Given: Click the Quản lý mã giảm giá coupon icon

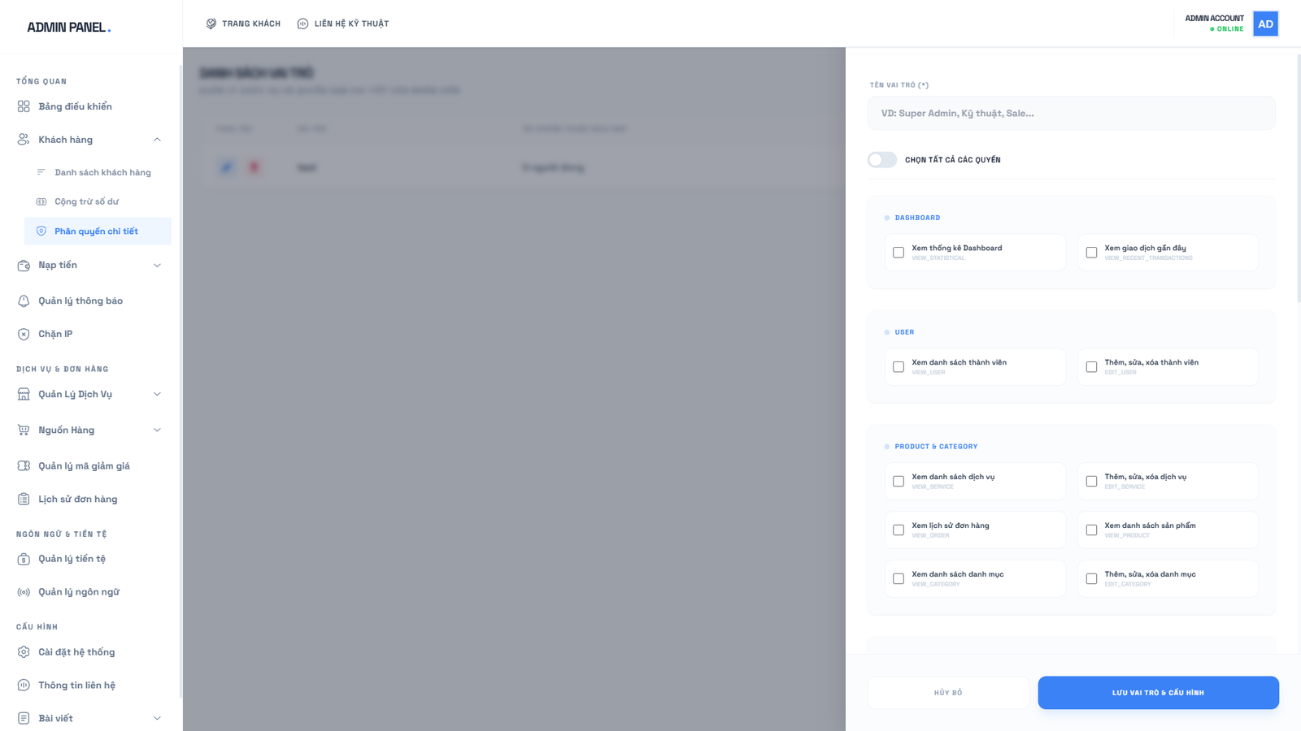Looking at the screenshot, I should 24,466.
